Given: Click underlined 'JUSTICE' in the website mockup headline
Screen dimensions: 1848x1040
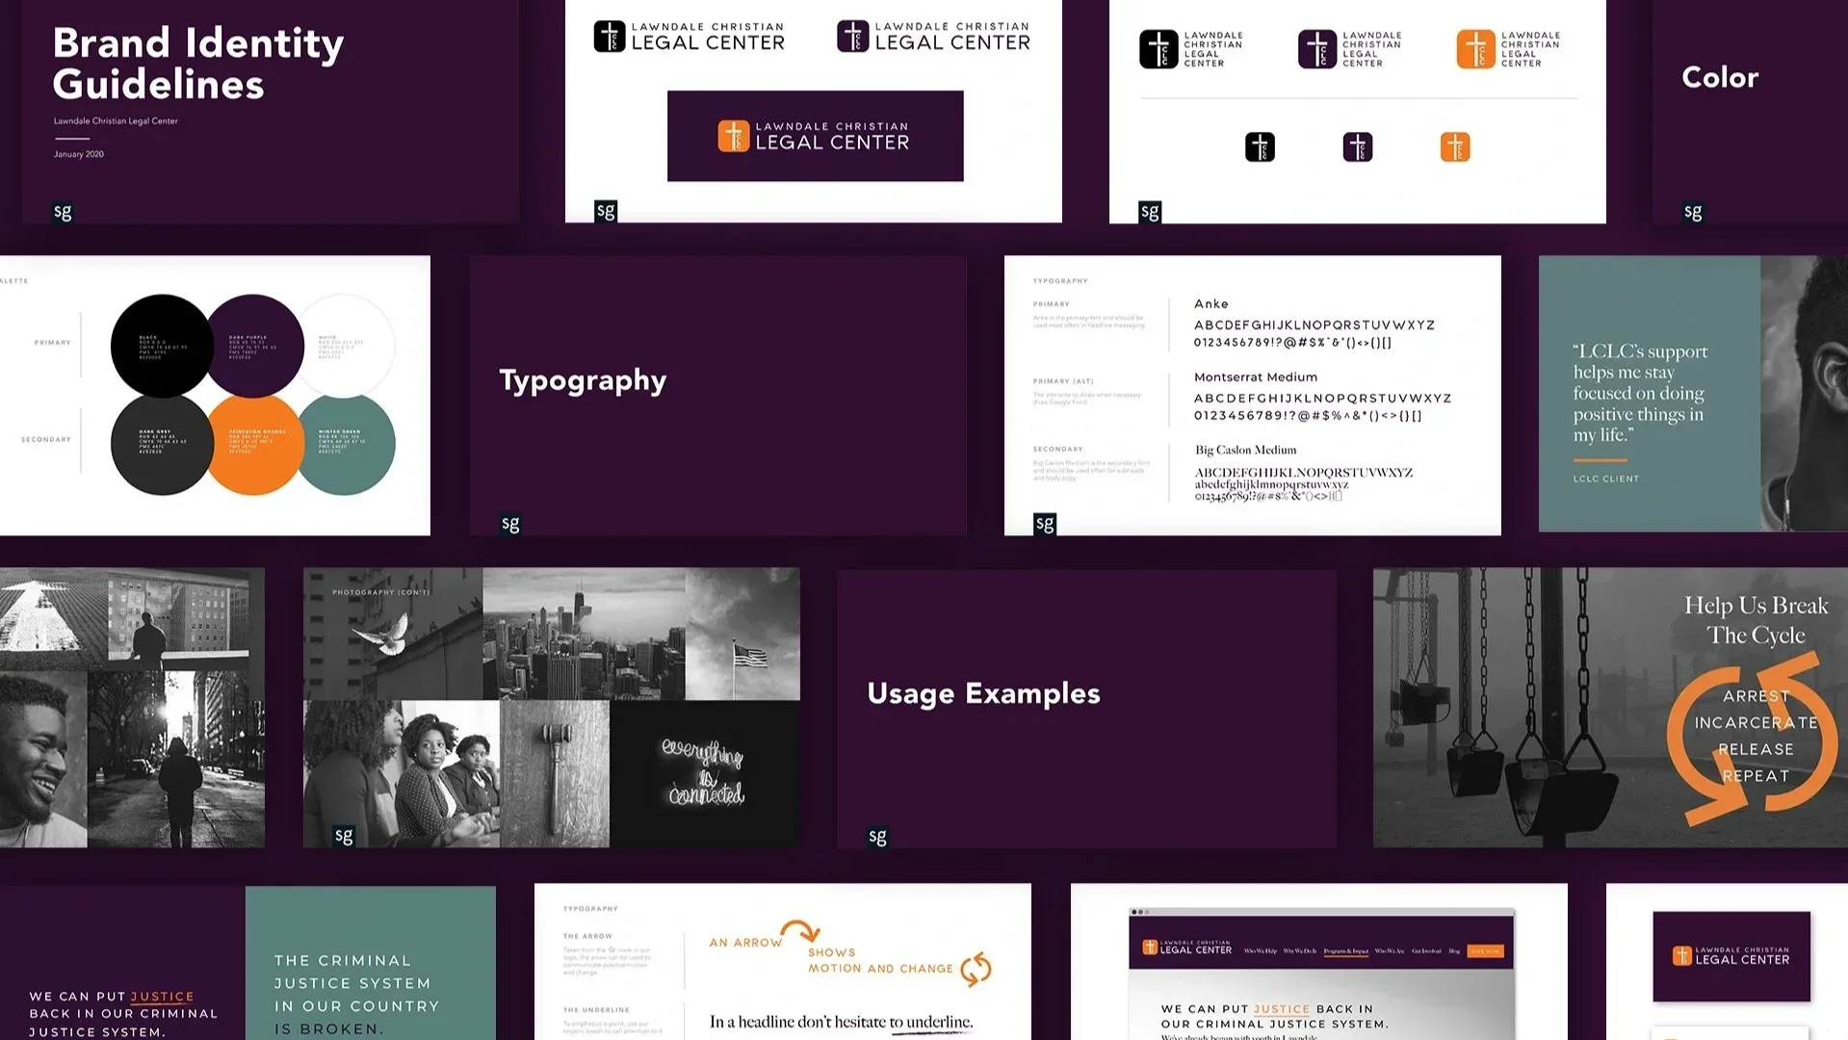Looking at the screenshot, I should tap(1282, 1009).
